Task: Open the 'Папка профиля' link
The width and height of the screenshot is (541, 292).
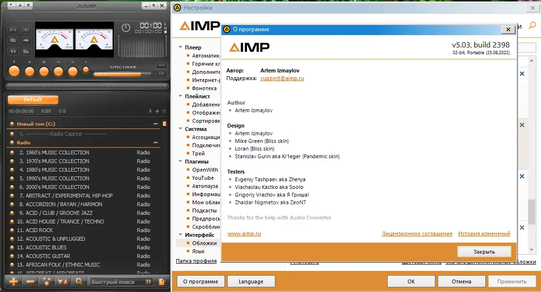Action: pos(197,261)
